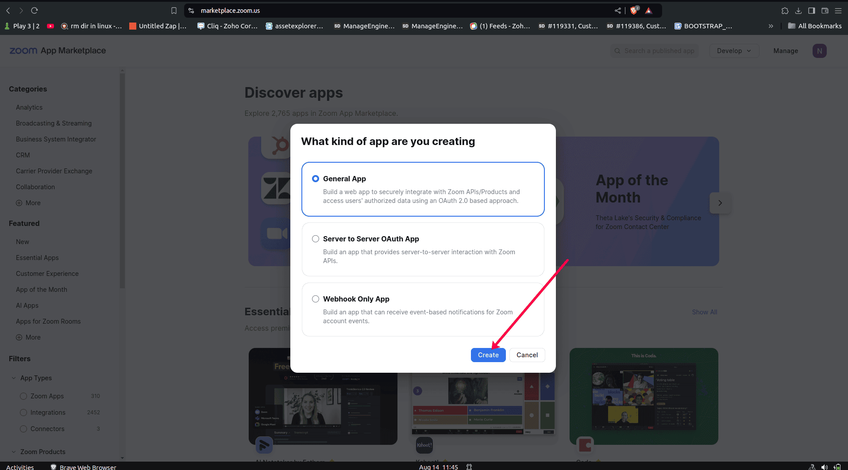Collapse the Zoom Products filter section
This screenshot has width=848, height=470.
click(14, 452)
